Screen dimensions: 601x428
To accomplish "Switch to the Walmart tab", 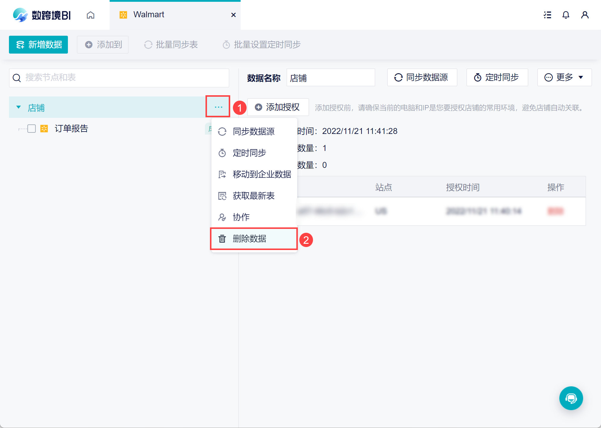I will point(149,15).
